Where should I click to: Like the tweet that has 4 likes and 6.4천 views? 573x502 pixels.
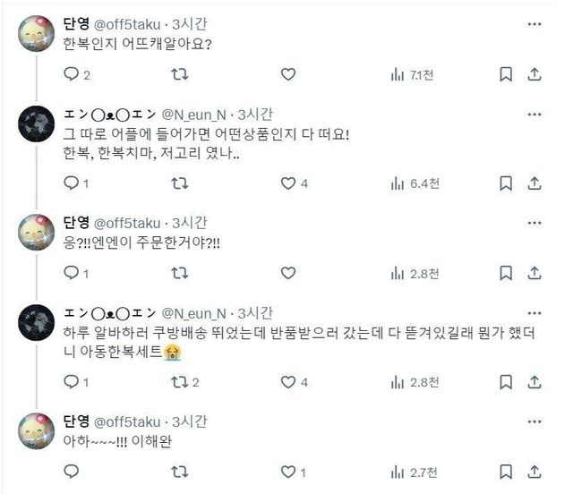[x=287, y=183]
